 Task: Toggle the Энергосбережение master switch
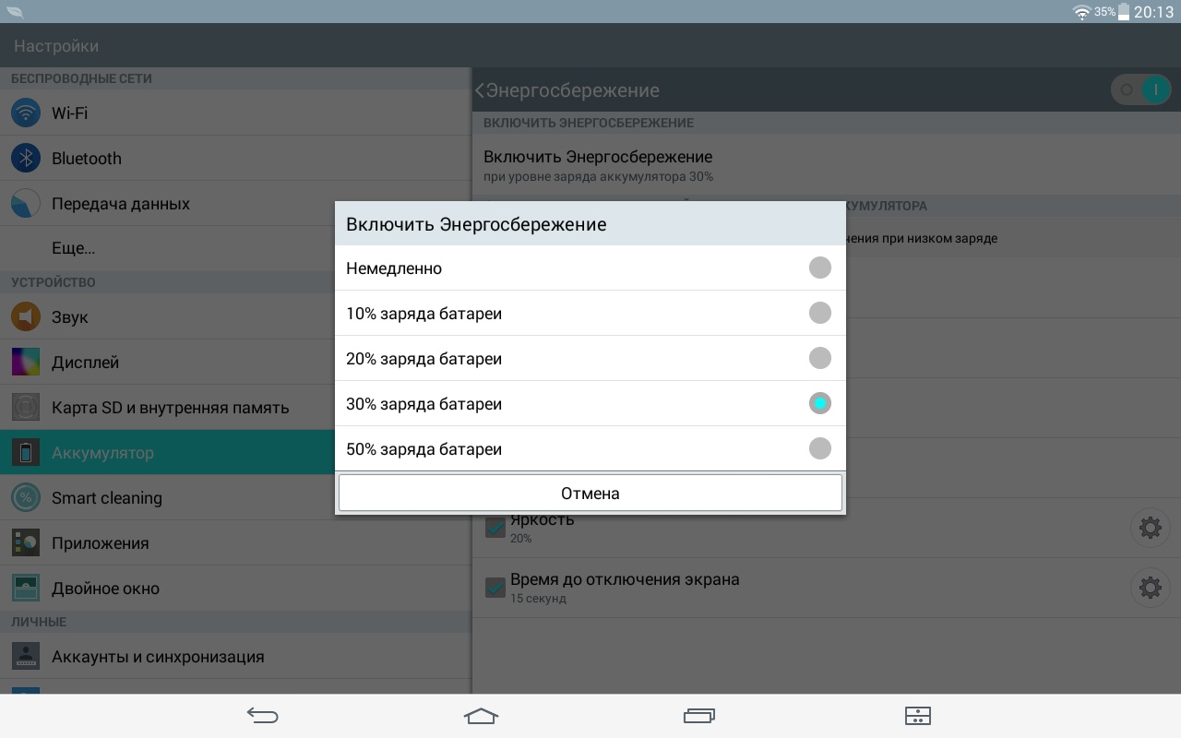[x=1141, y=90]
